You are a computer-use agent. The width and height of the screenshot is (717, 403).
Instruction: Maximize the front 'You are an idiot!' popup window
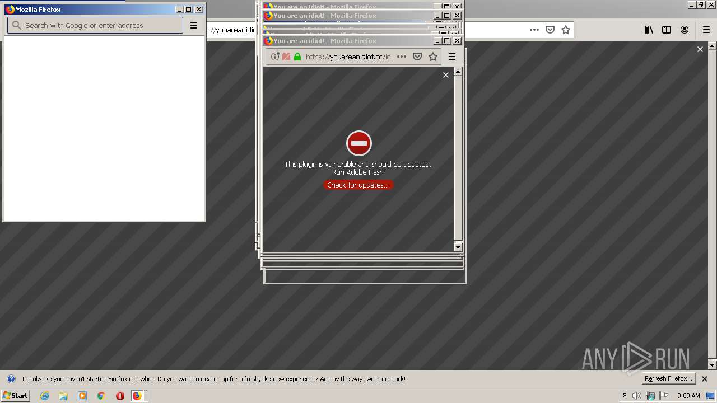[x=447, y=40]
